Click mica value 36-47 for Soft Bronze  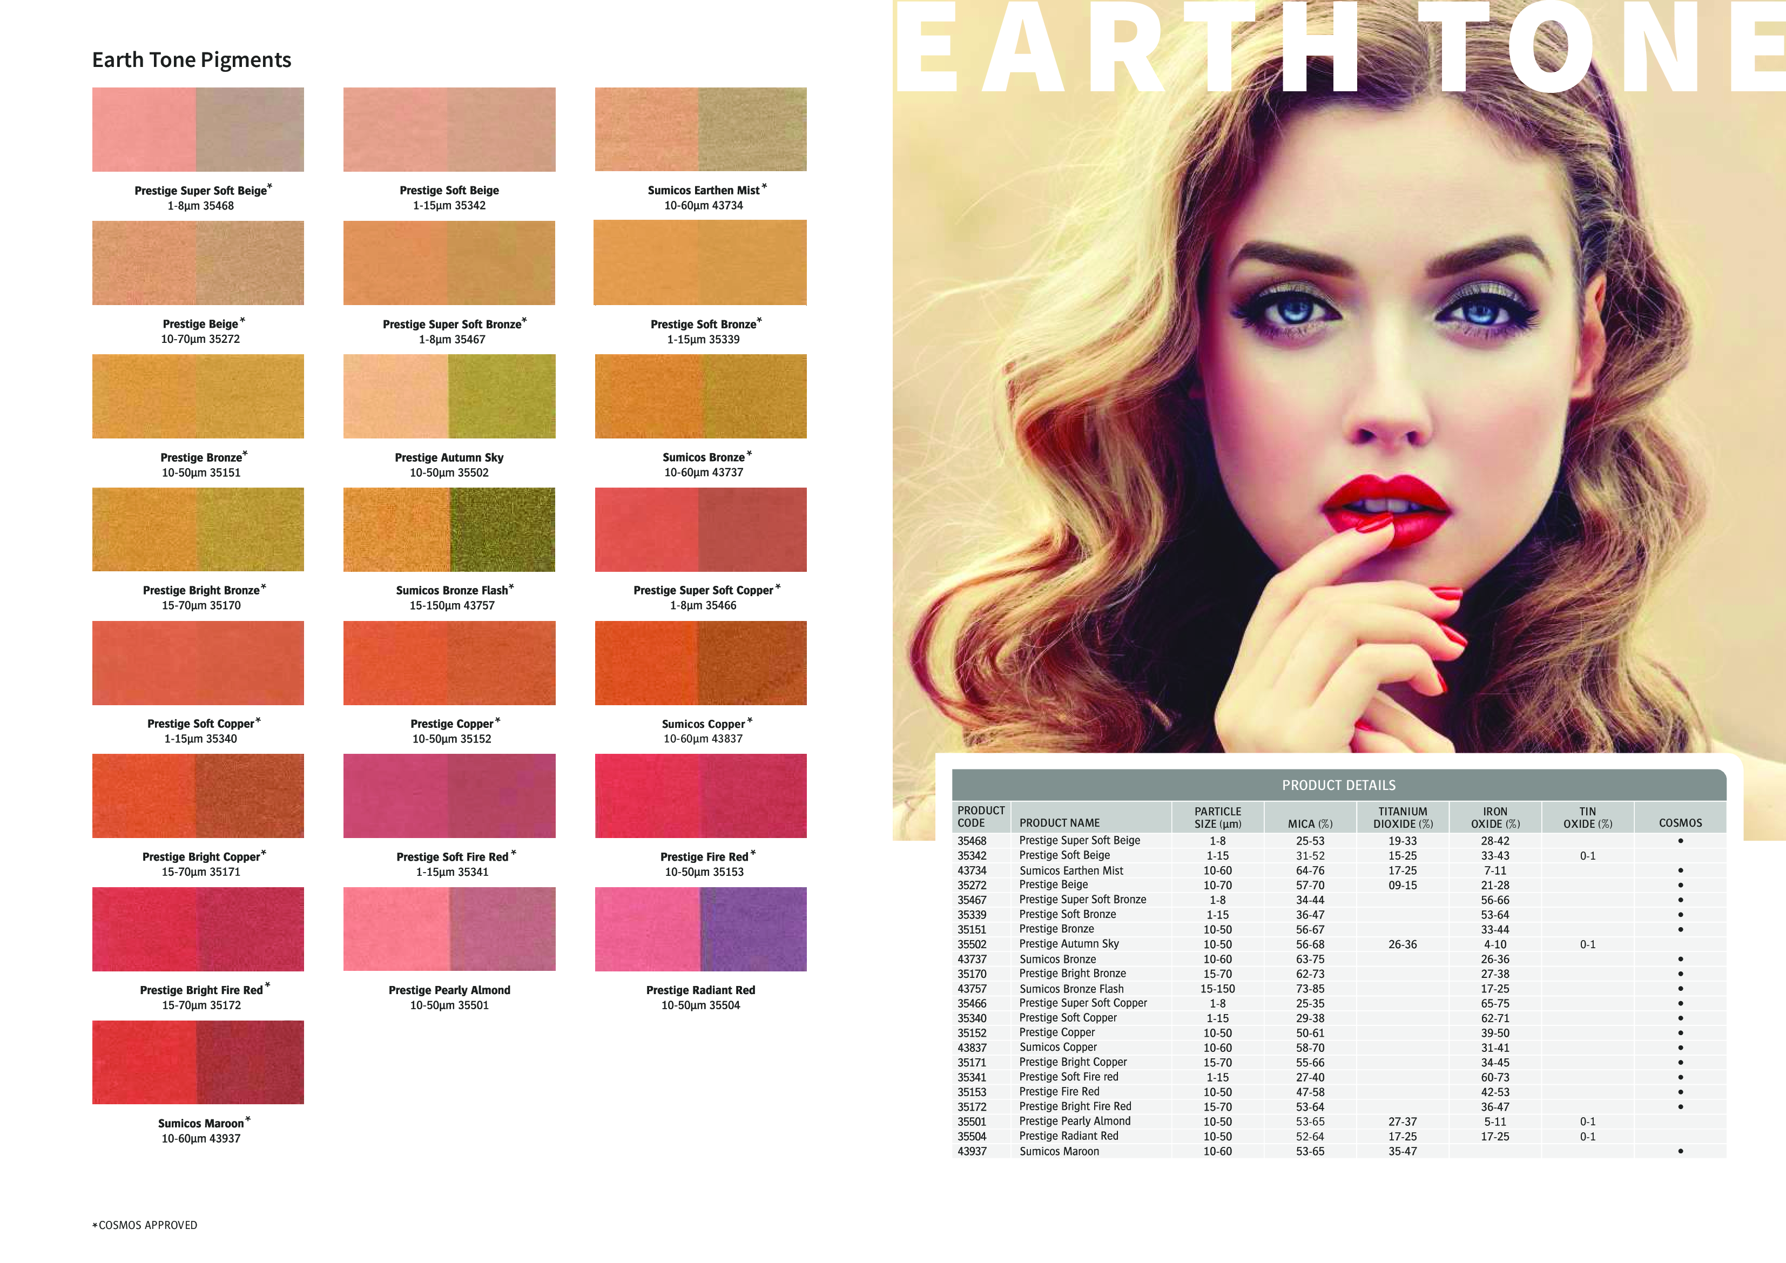point(1310,915)
